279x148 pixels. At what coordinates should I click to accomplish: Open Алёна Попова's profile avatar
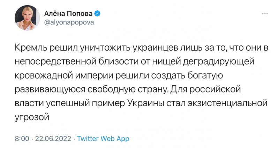click(27, 18)
